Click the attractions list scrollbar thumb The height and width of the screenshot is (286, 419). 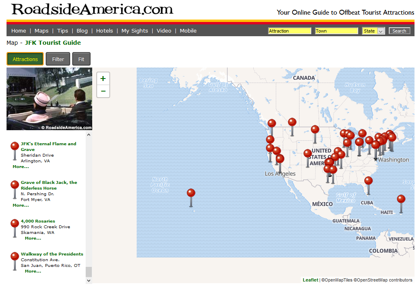coord(89,272)
